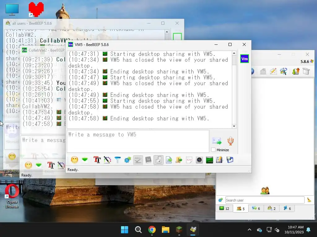The height and width of the screenshot is (237, 317).
Task: Open the blue icon tab showing 6
Action: coord(287,208)
